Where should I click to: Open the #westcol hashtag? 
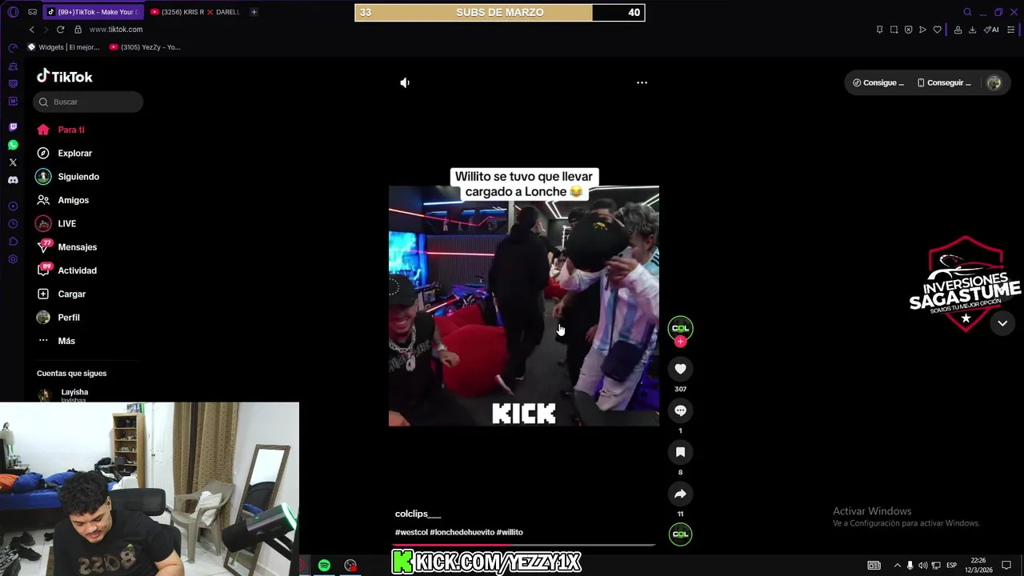(x=411, y=532)
